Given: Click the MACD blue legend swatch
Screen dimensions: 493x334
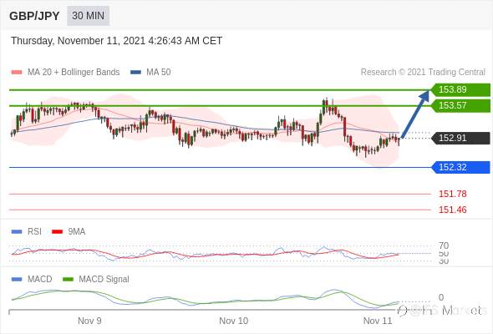Looking at the screenshot, I should pos(17,280).
